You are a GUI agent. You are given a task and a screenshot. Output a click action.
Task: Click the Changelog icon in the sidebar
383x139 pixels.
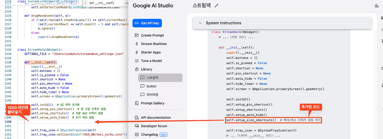click(137, 135)
